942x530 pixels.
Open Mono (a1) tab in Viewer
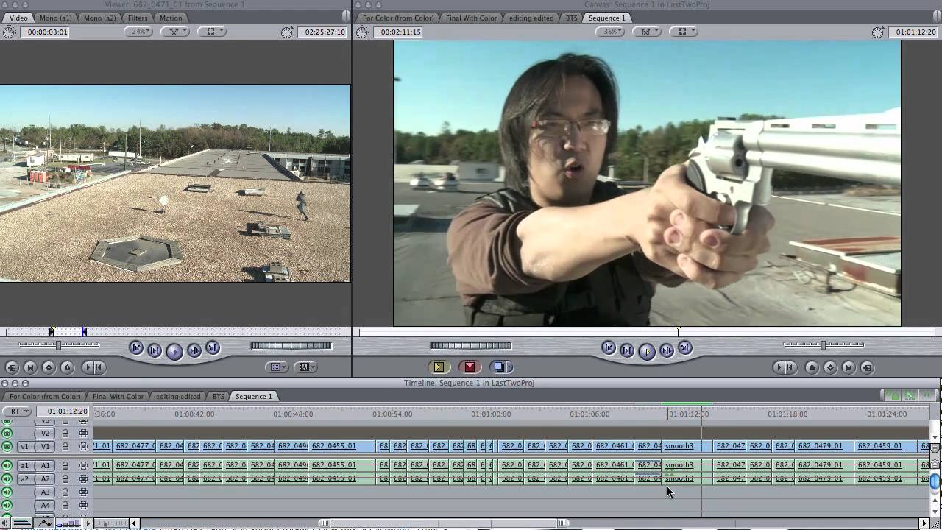(x=56, y=18)
